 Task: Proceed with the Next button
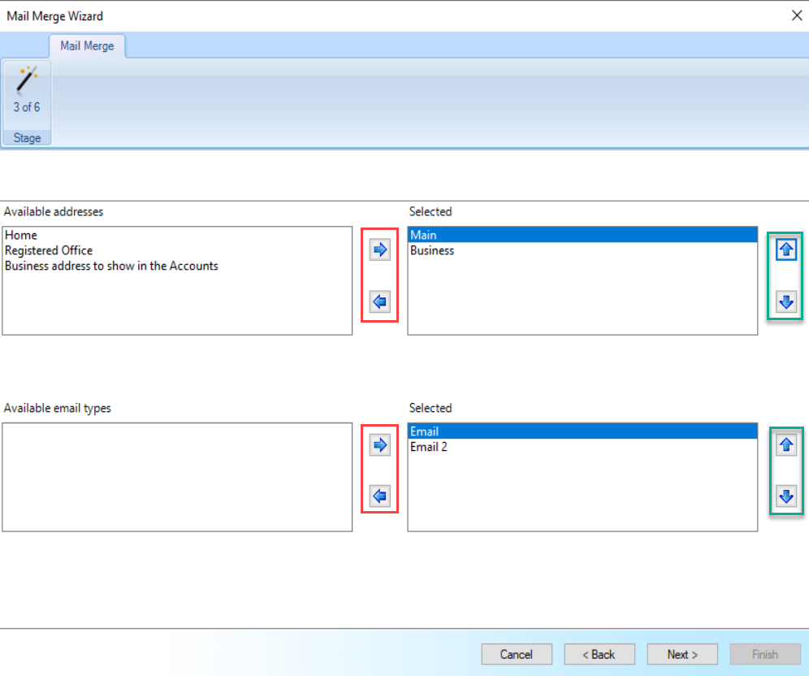tap(682, 654)
